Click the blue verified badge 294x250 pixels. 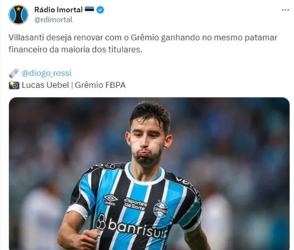(100, 10)
